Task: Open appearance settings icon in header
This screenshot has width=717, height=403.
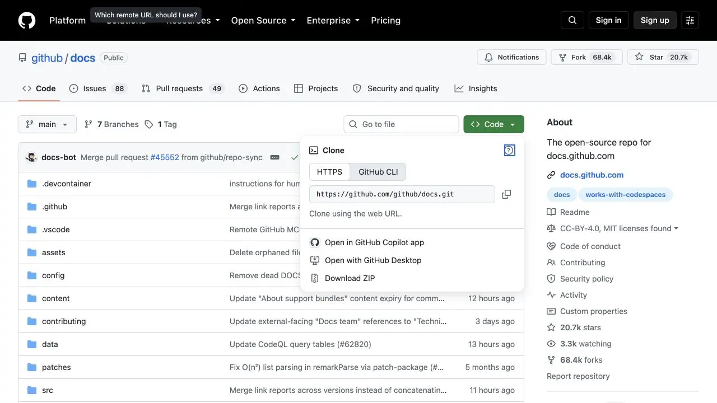Action: 690,20
